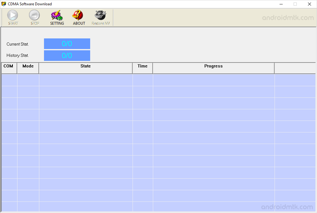Screen dimensions: 317x213
Task: Click the Current Stat progress bar
Action: (x=67, y=44)
